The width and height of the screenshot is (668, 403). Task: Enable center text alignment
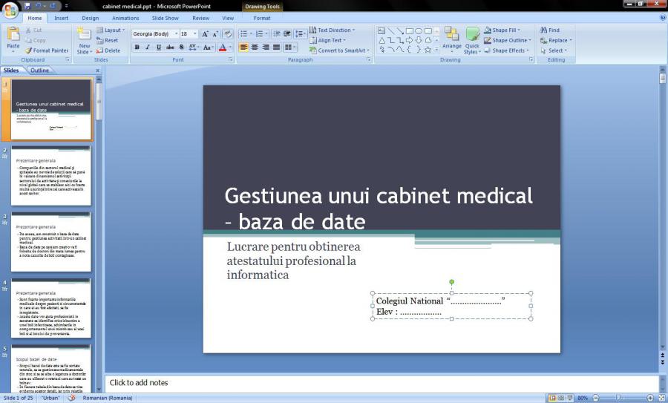click(x=255, y=47)
